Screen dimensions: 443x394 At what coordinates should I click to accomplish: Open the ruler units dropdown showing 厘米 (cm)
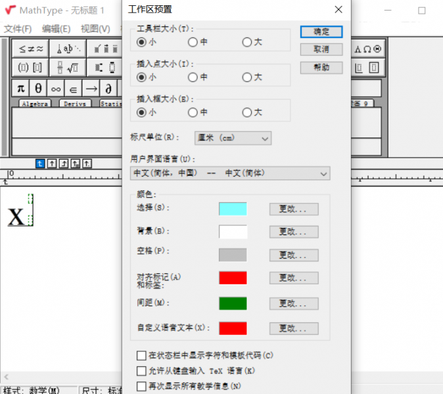(233, 139)
